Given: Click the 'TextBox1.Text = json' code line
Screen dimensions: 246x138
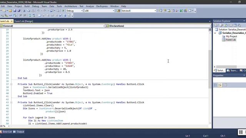Looking at the screenshot, I should 36,90.
